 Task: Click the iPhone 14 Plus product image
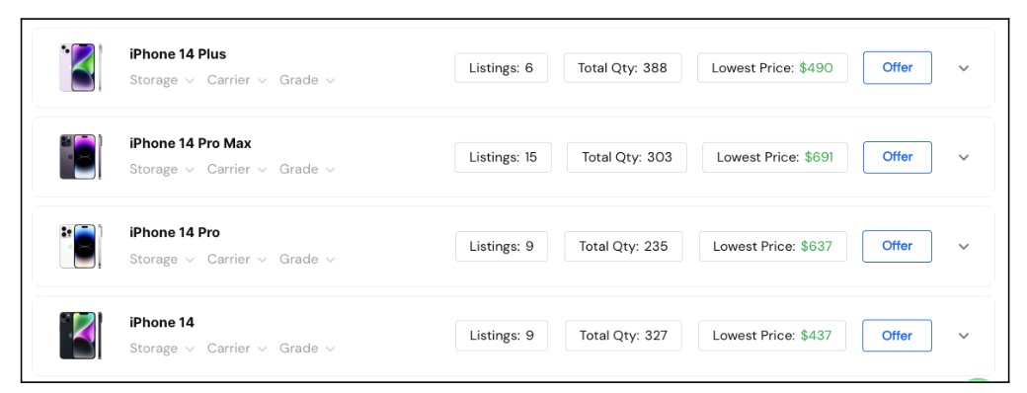[81, 67]
